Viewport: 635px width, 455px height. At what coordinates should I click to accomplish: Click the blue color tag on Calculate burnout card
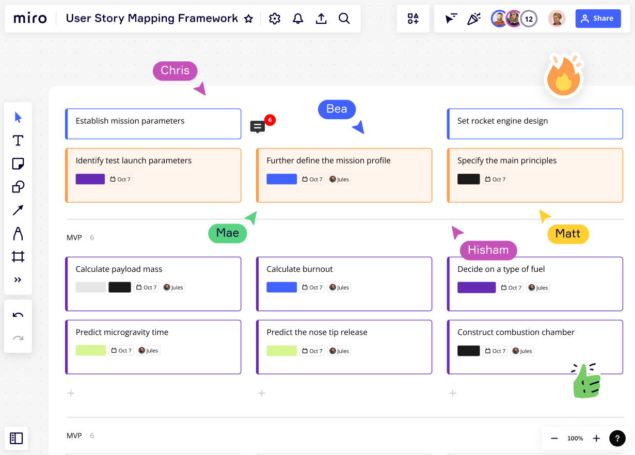pos(281,287)
